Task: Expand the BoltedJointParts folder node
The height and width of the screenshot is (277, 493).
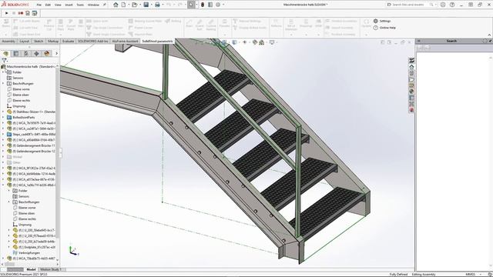Action: point(3,118)
